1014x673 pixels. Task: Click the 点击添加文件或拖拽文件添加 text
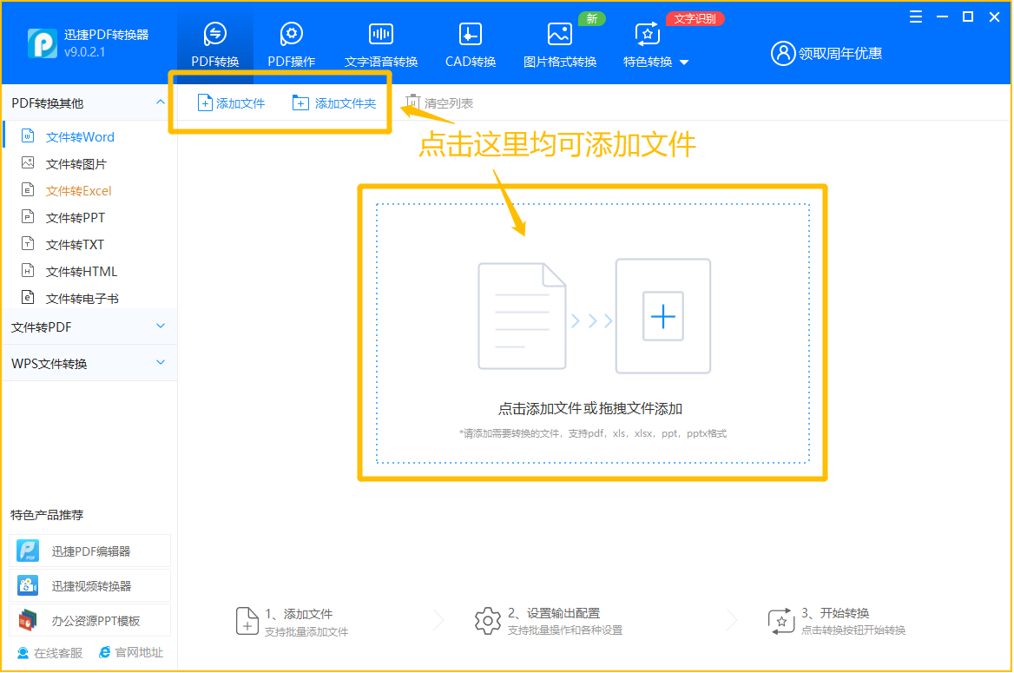point(589,409)
